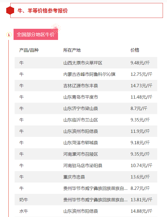
Task: Select the 全国部分地区牛价 section label
Action: tap(36, 34)
